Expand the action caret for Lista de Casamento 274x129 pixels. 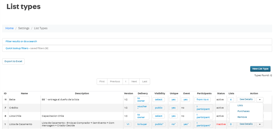[x=260, y=124]
